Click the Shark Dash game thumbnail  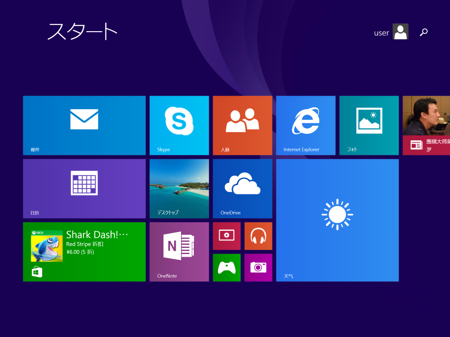coord(47,246)
